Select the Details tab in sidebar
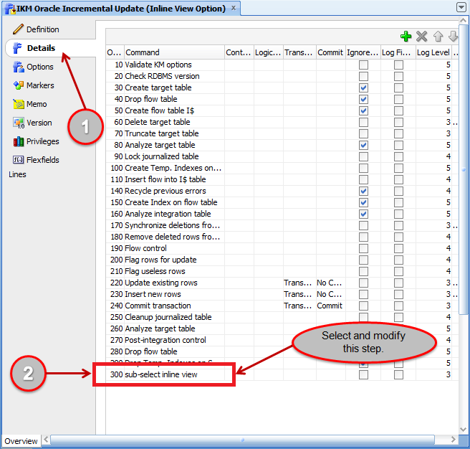470x449 pixels. point(41,48)
